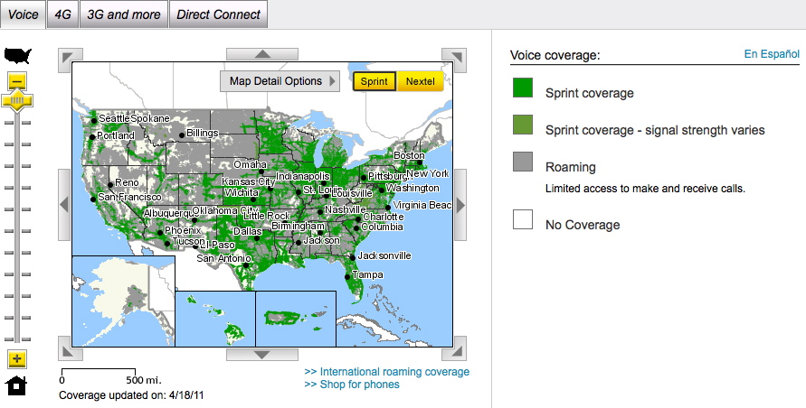Click the Sprint coverage green swatch
Viewport: 806px width, 408px height.
523,88
